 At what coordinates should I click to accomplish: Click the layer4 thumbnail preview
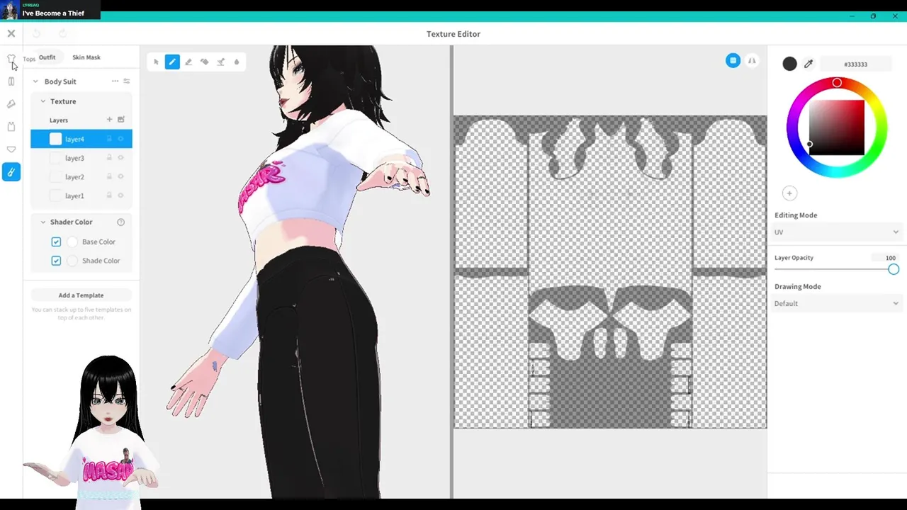pyautogui.click(x=55, y=139)
